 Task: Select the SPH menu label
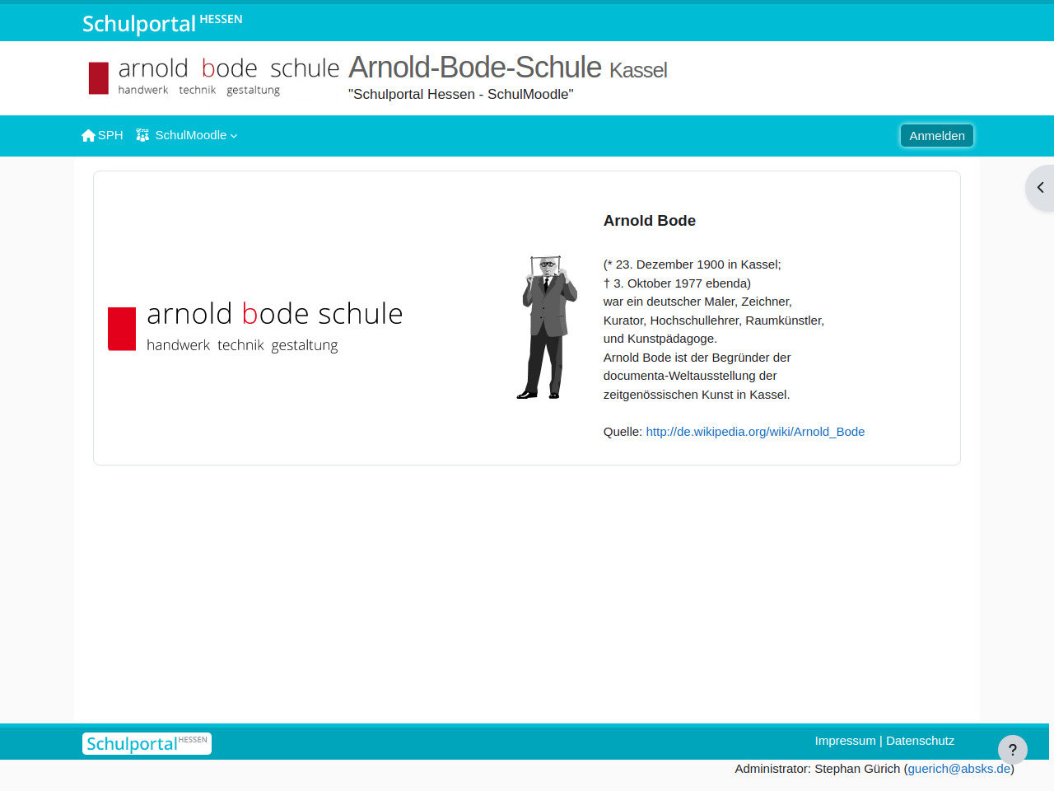click(x=110, y=135)
